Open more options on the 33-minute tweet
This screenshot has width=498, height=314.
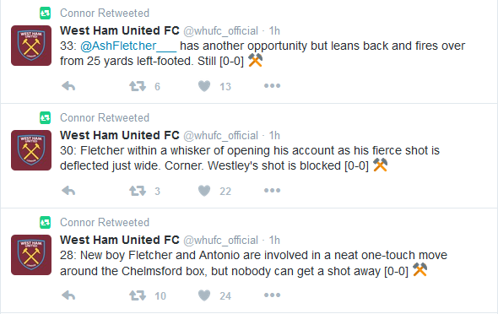pos(272,86)
